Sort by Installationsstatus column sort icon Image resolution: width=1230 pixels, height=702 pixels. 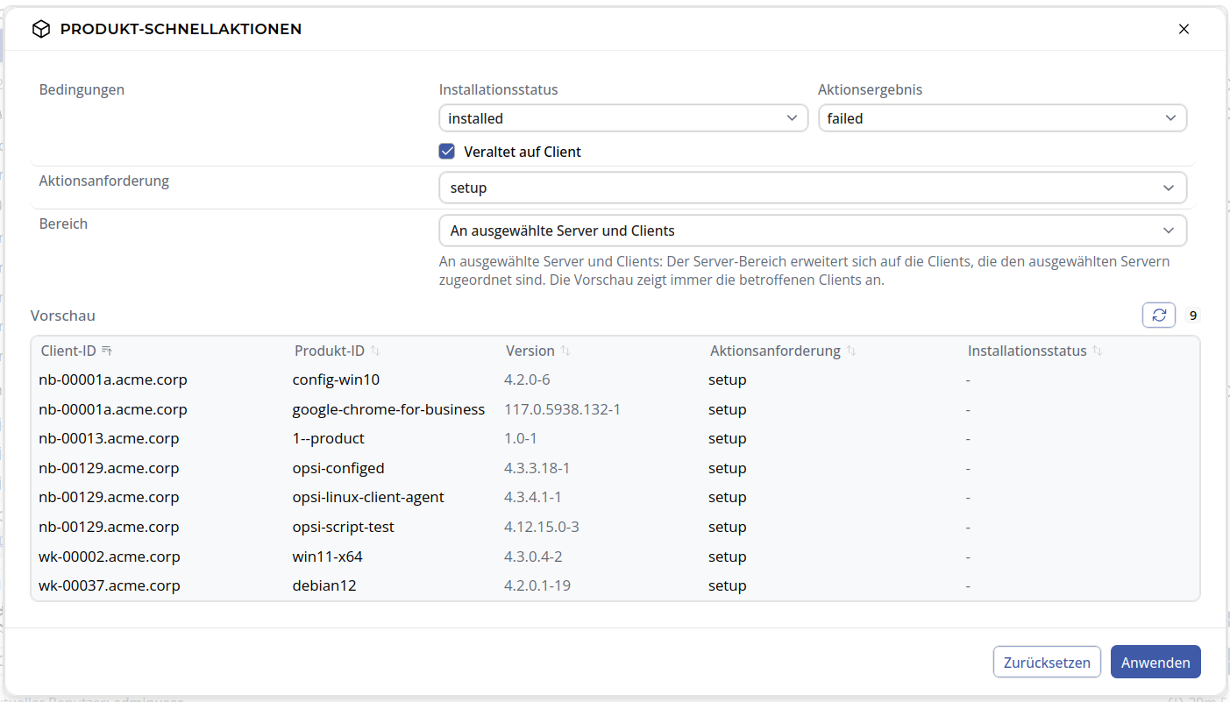click(1098, 351)
